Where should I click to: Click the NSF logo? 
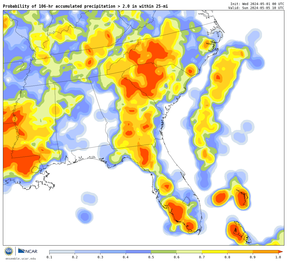[9, 251]
